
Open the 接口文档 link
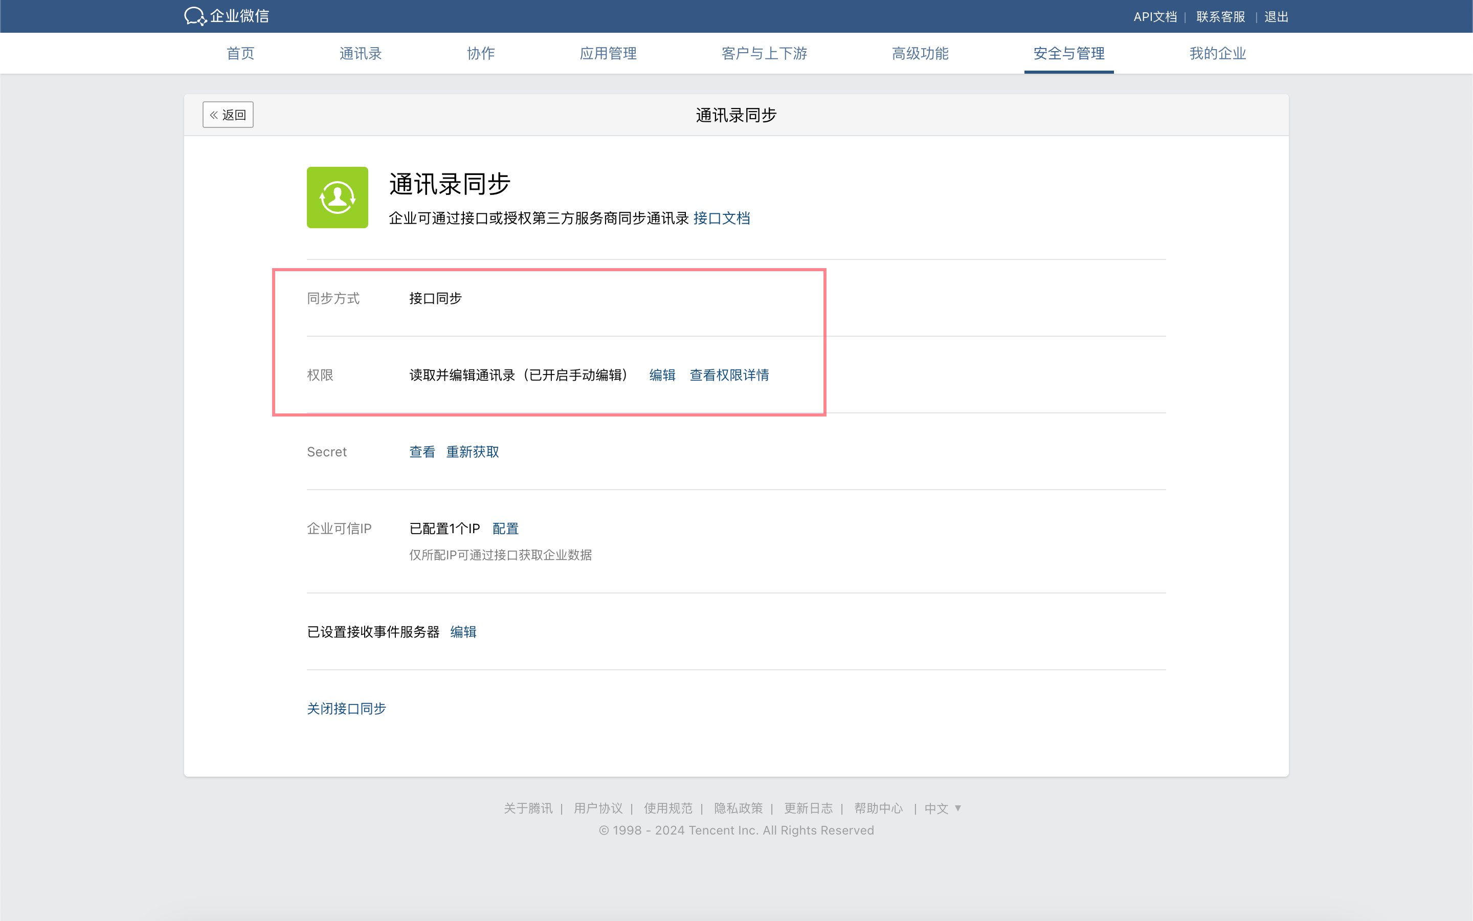point(721,218)
